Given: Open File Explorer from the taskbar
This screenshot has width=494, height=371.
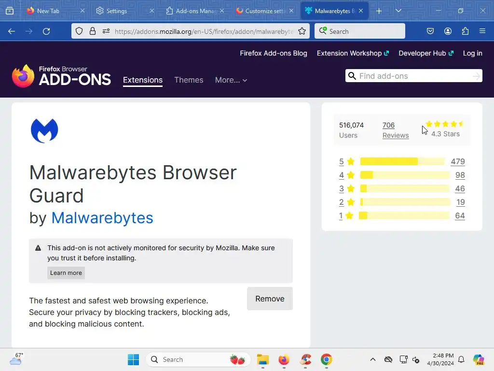Looking at the screenshot, I should point(263,359).
